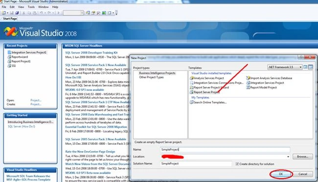The height and width of the screenshot is (182, 318).
Task: Select the Analysis Services Project template icon
Action: tap(192, 78)
